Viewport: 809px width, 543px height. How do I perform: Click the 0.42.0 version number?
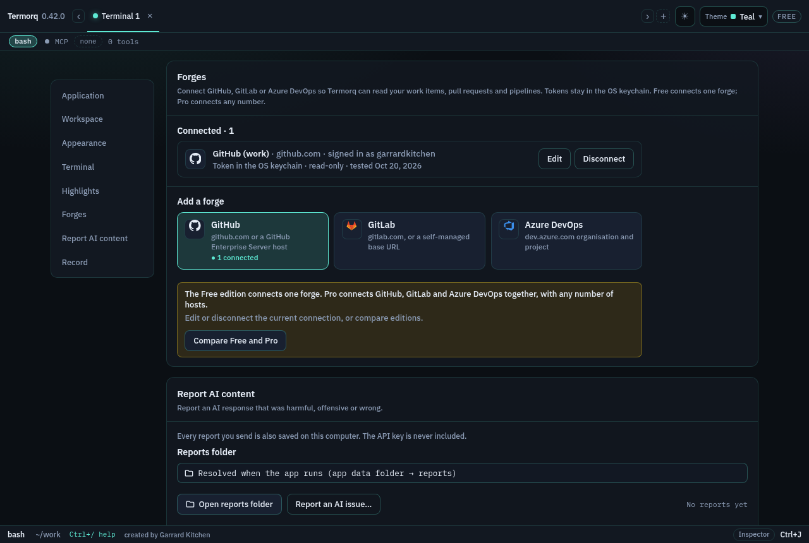pos(53,16)
